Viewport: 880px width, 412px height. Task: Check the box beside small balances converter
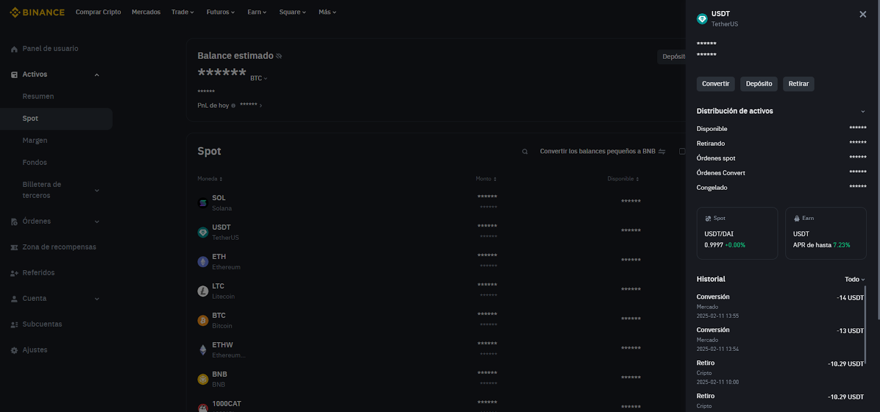tap(682, 151)
